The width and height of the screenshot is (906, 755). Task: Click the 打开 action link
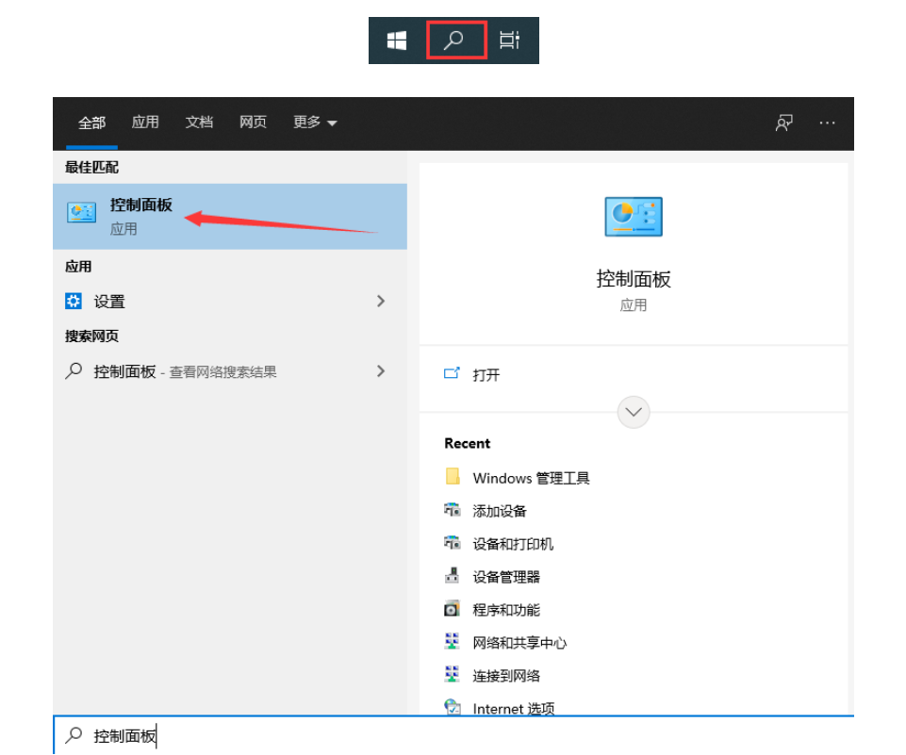click(x=486, y=374)
